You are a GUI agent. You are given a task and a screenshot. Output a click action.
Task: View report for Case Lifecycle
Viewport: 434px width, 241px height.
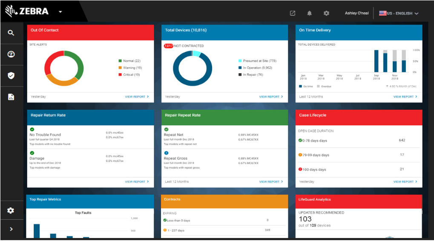click(x=405, y=181)
